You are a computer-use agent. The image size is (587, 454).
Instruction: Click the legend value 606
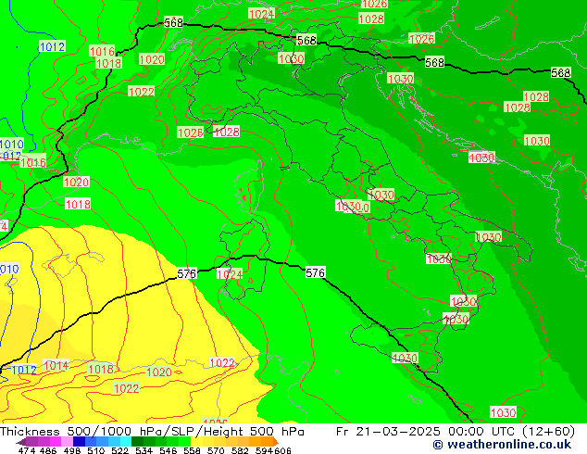click(x=282, y=450)
